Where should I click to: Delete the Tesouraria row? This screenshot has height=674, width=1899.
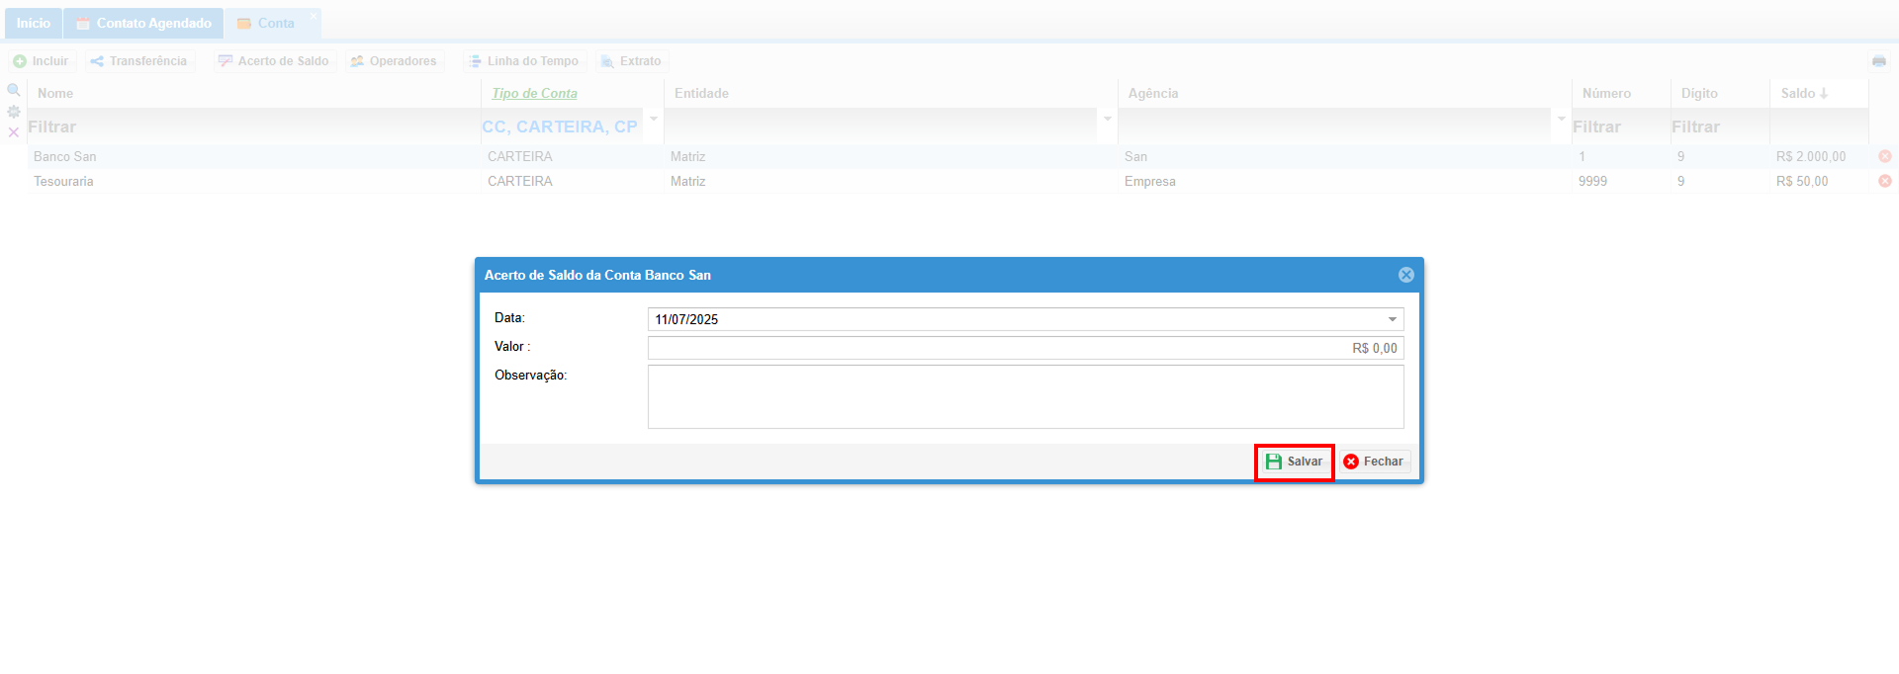click(1885, 181)
